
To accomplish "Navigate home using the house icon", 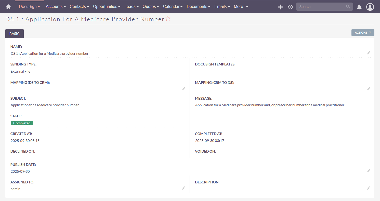I will pos(8,6).
